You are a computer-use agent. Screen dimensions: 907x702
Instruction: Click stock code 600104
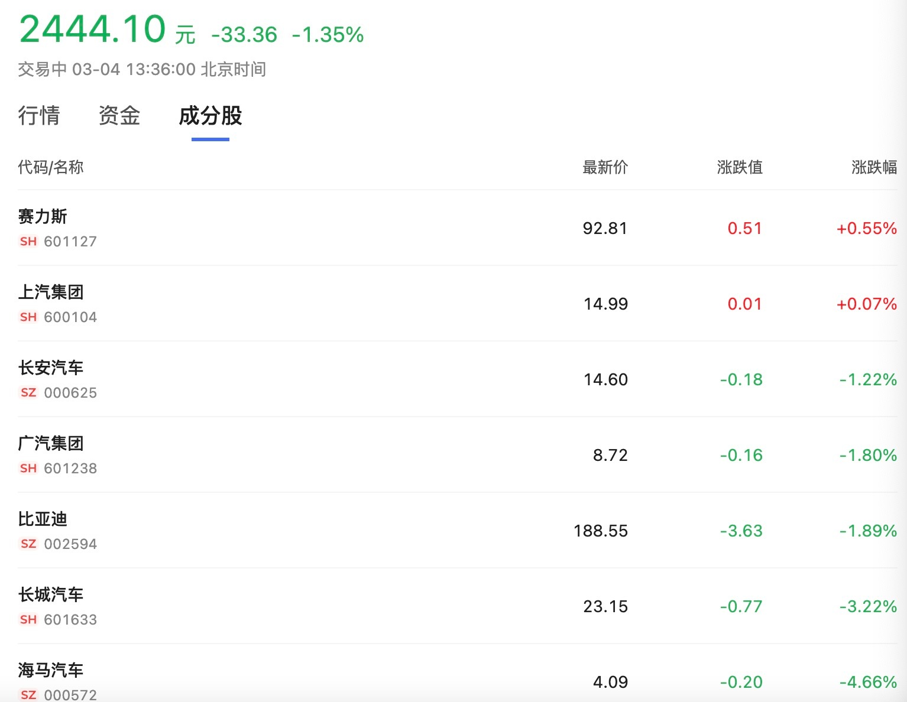tap(70, 317)
